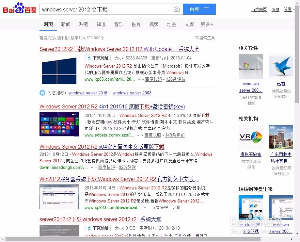
Task: Open 百度快照 for lansedongli result
Action: [x=106, y=168]
